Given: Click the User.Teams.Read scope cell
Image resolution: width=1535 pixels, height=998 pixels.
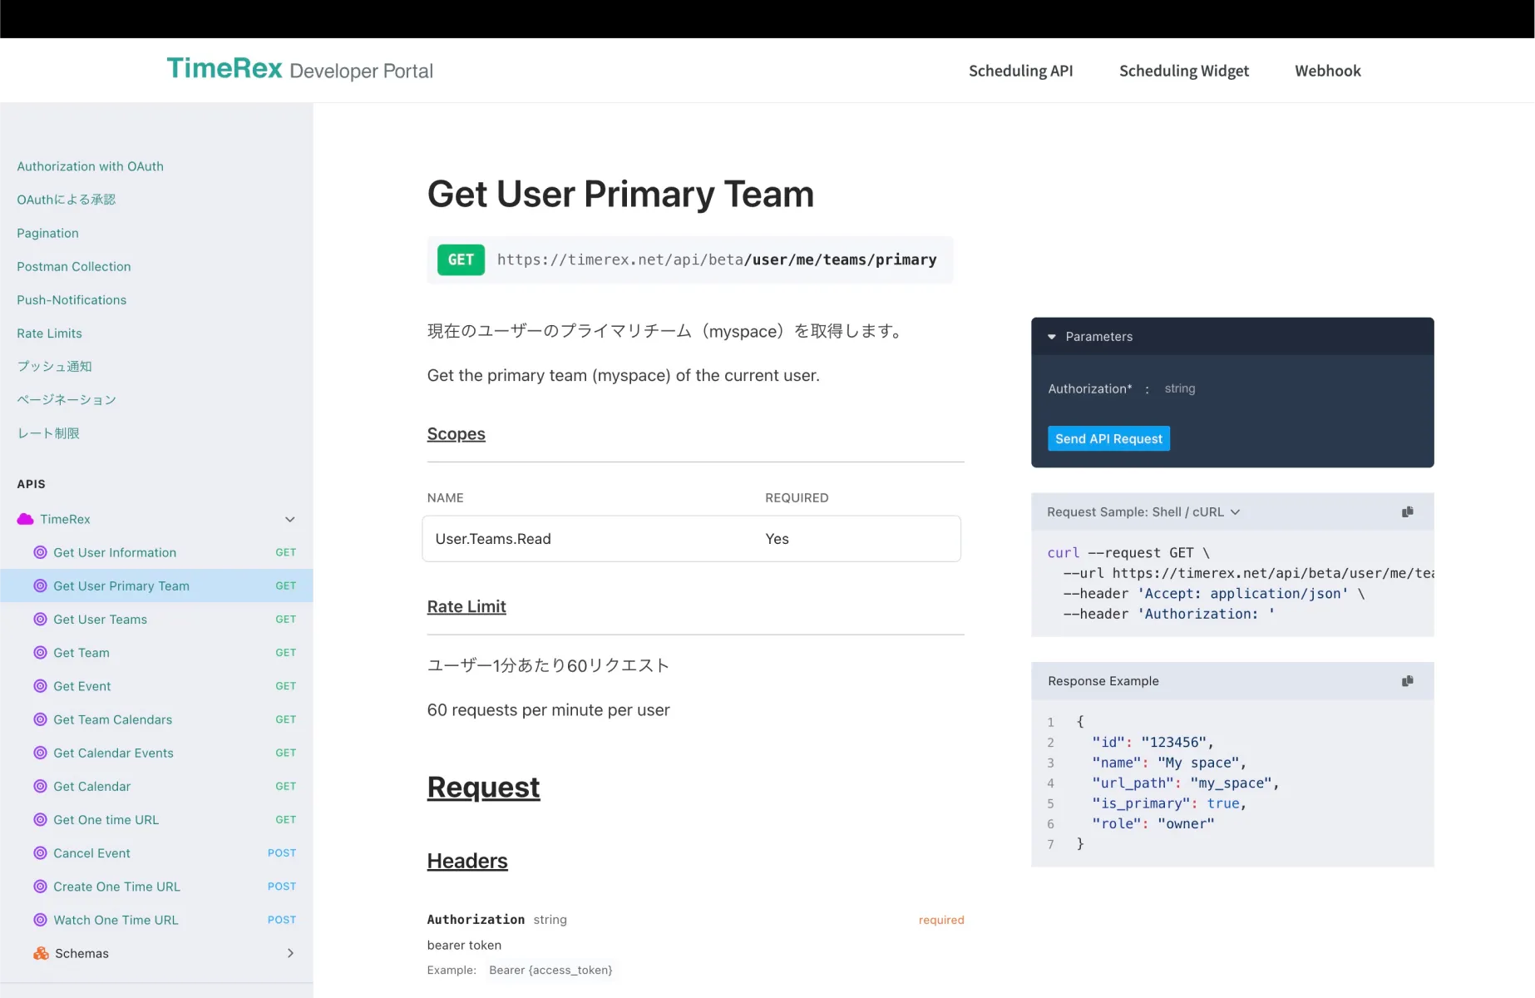Looking at the screenshot, I should (493, 539).
